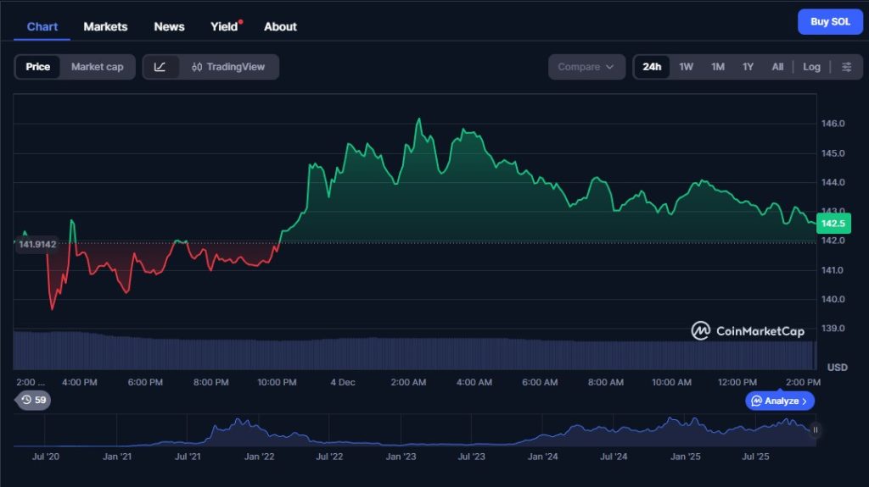Click the 141.9142 opening price label
This screenshot has height=487, width=869.
click(37, 244)
